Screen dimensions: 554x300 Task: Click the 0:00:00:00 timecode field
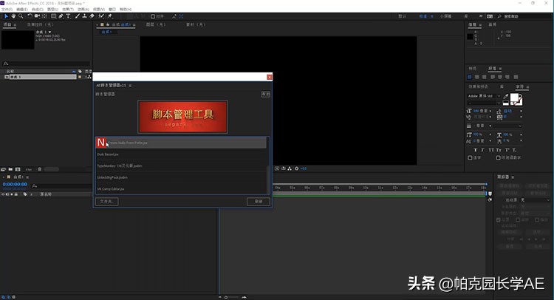click(15, 184)
